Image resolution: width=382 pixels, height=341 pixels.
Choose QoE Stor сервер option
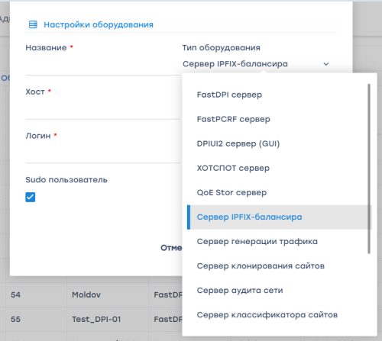click(279, 192)
